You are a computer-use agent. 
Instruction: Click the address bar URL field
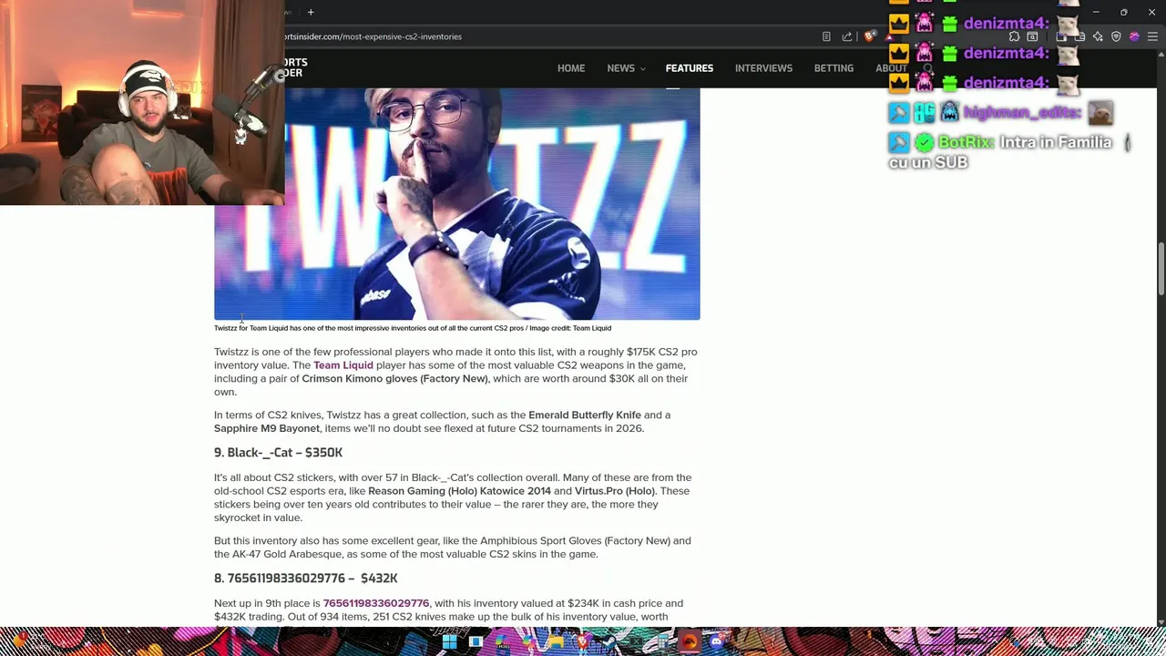tap(547, 36)
